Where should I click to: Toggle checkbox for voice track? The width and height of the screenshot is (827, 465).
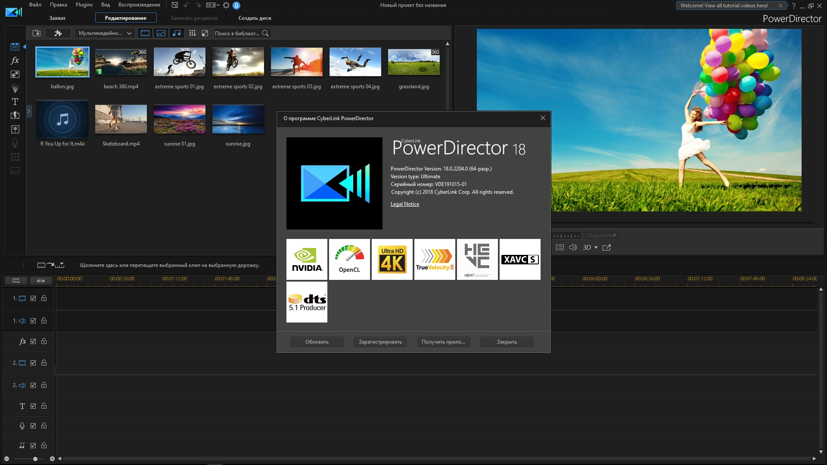coord(33,426)
